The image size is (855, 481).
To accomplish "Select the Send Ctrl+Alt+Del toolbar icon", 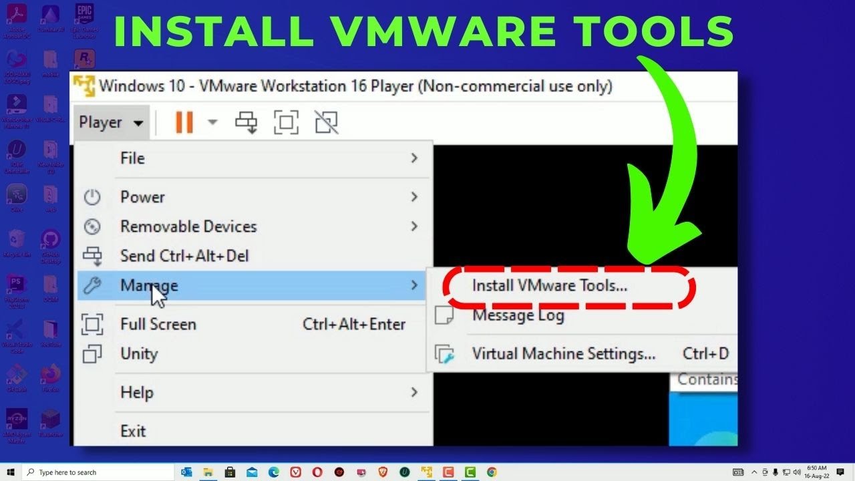I will (247, 122).
